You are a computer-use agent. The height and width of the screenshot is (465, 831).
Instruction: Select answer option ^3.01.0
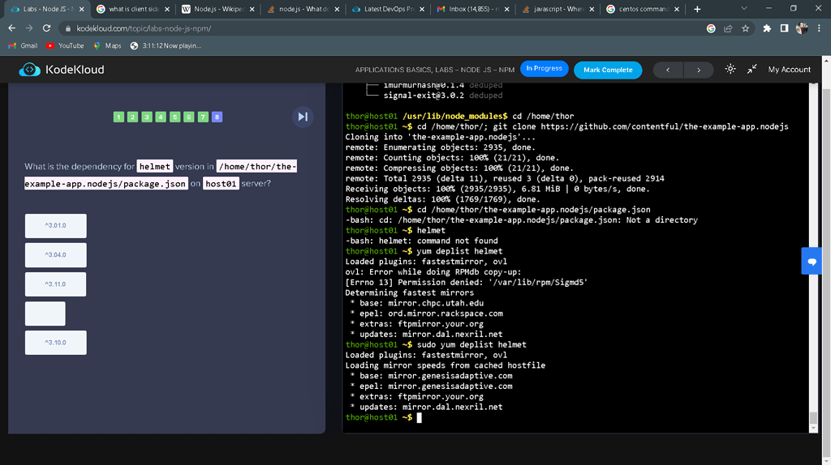(55, 225)
